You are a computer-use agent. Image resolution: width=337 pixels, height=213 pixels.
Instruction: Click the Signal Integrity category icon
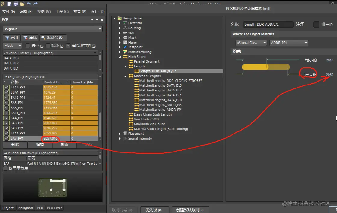click(x=125, y=138)
